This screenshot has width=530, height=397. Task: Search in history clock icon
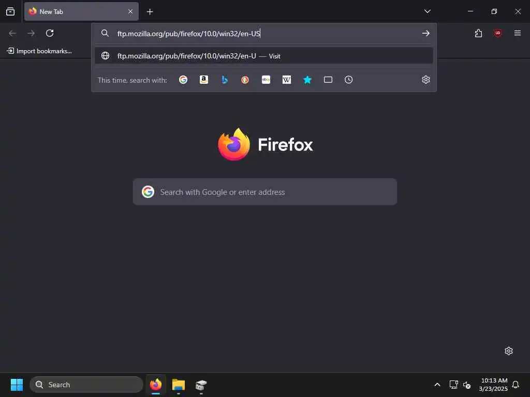pyautogui.click(x=348, y=80)
